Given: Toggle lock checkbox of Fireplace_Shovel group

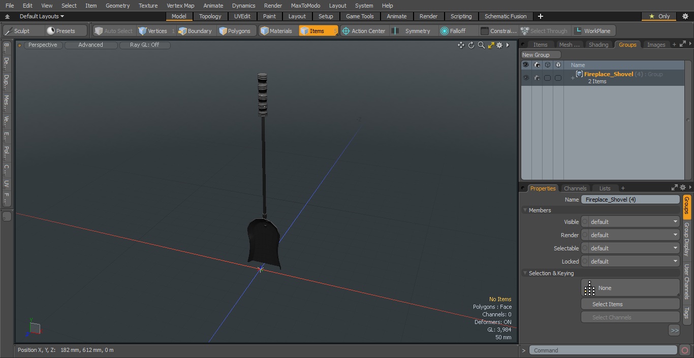Looking at the screenshot, I should point(558,78).
